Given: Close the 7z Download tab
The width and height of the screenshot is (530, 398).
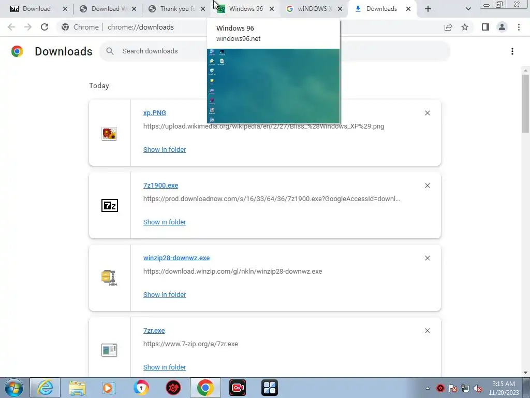Looking at the screenshot, I should 65,9.
